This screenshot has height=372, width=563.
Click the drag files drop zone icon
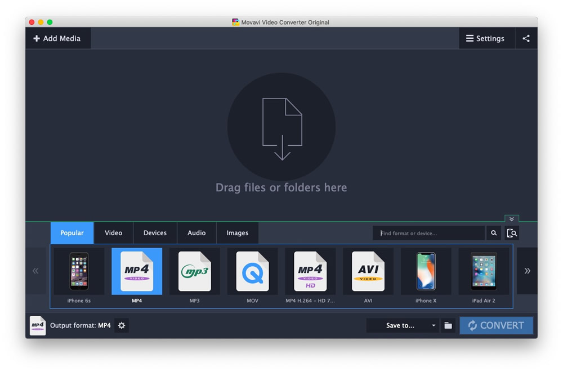pyautogui.click(x=281, y=127)
